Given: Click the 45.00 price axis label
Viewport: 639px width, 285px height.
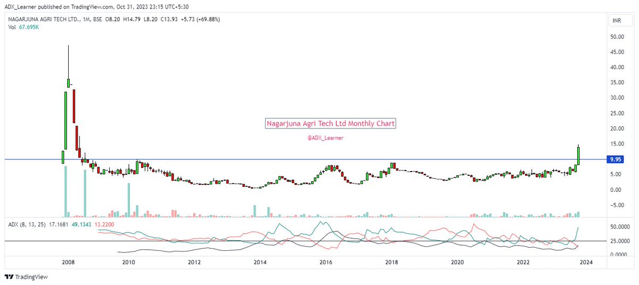Looking at the screenshot, I should 617,52.
